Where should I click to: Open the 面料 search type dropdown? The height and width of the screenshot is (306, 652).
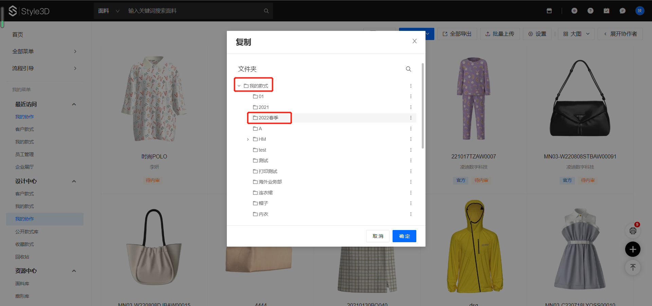(x=109, y=11)
